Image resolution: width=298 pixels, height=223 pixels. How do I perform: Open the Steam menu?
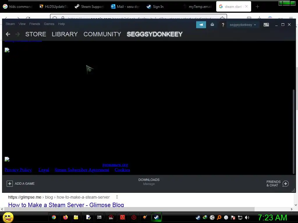10,24
